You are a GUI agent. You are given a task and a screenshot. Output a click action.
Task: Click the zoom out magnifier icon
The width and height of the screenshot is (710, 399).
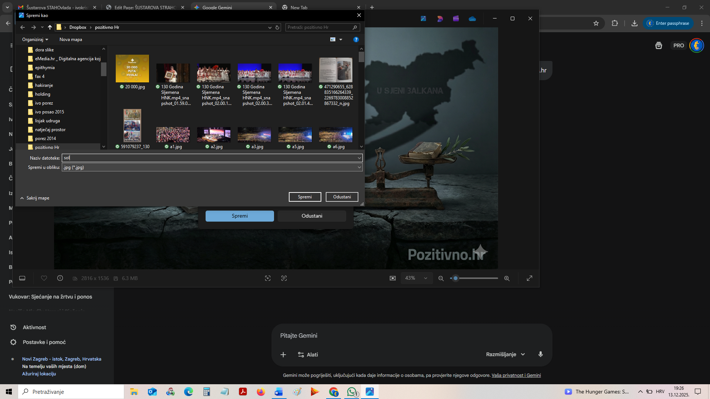pyautogui.click(x=441, y=278)
